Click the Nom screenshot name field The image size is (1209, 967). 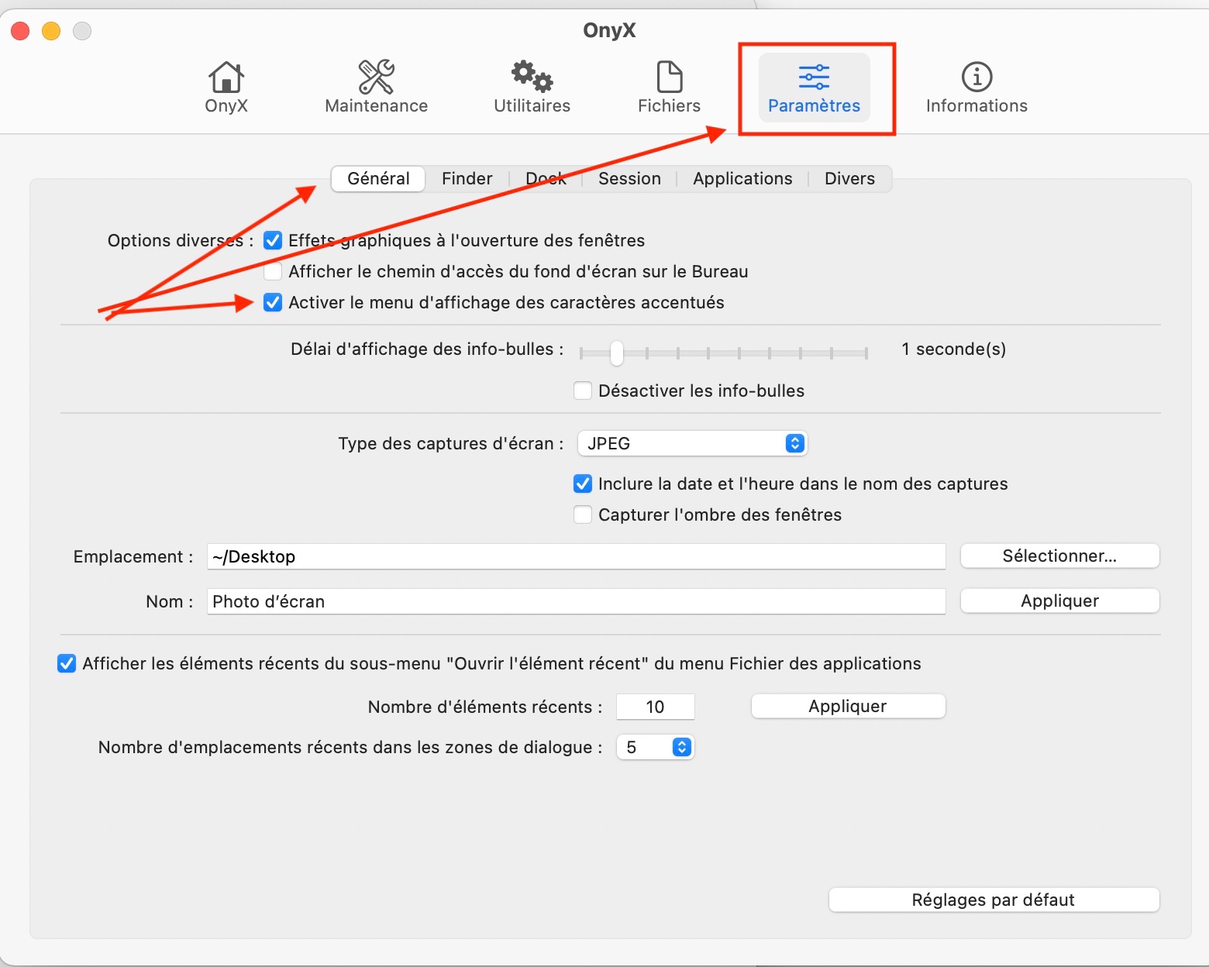(576, 601)
